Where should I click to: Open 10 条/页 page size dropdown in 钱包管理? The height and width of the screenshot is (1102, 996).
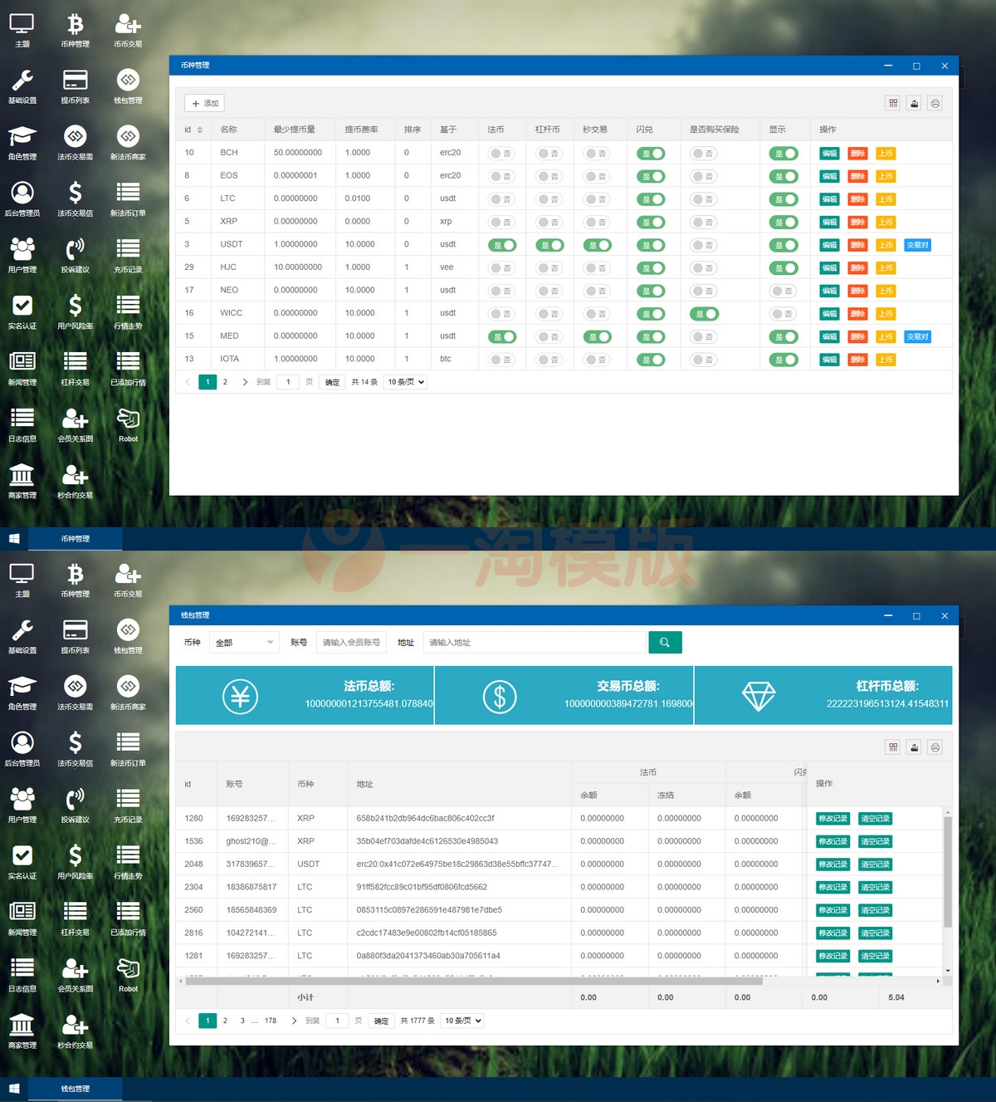point(463,1021)
